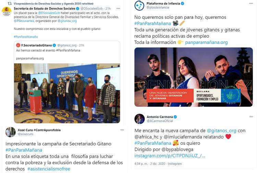Click the #asistencialismofree hashtag

coord(49,169)
